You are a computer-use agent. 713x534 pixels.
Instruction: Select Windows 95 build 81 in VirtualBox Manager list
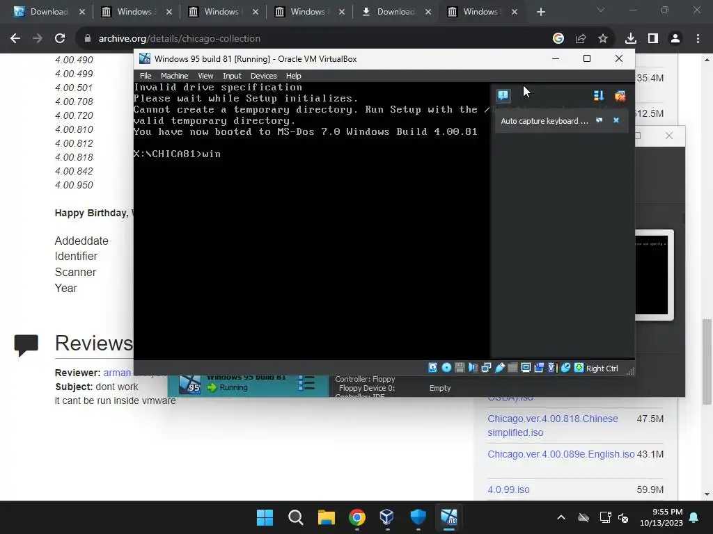pos(249,385)
